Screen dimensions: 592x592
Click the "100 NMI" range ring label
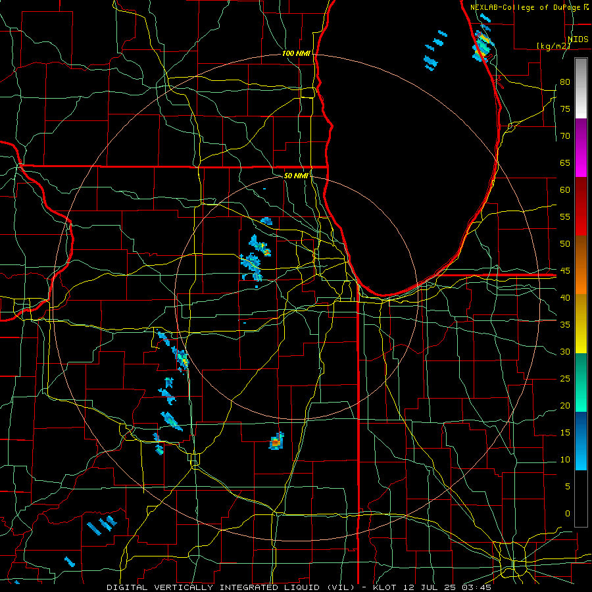[x=296, y=54]
